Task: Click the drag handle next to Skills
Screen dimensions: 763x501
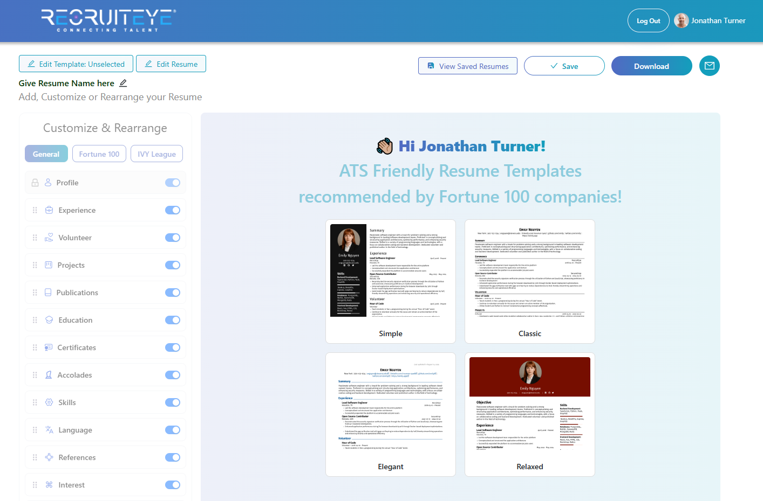Action: click(x=35, y=402)
